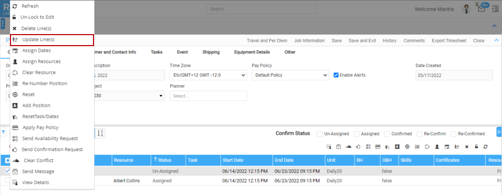Viewport: 502px width, 194px height.
Task: Click Save and Exit button
Action: 362,40
